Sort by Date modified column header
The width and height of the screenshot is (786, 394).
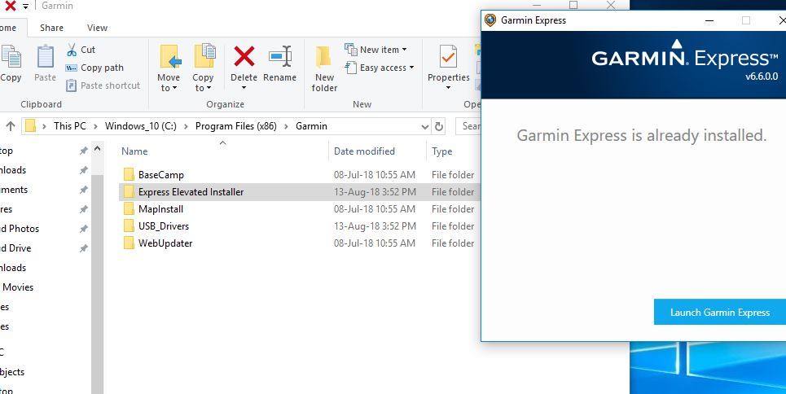[x=364, y=151]
